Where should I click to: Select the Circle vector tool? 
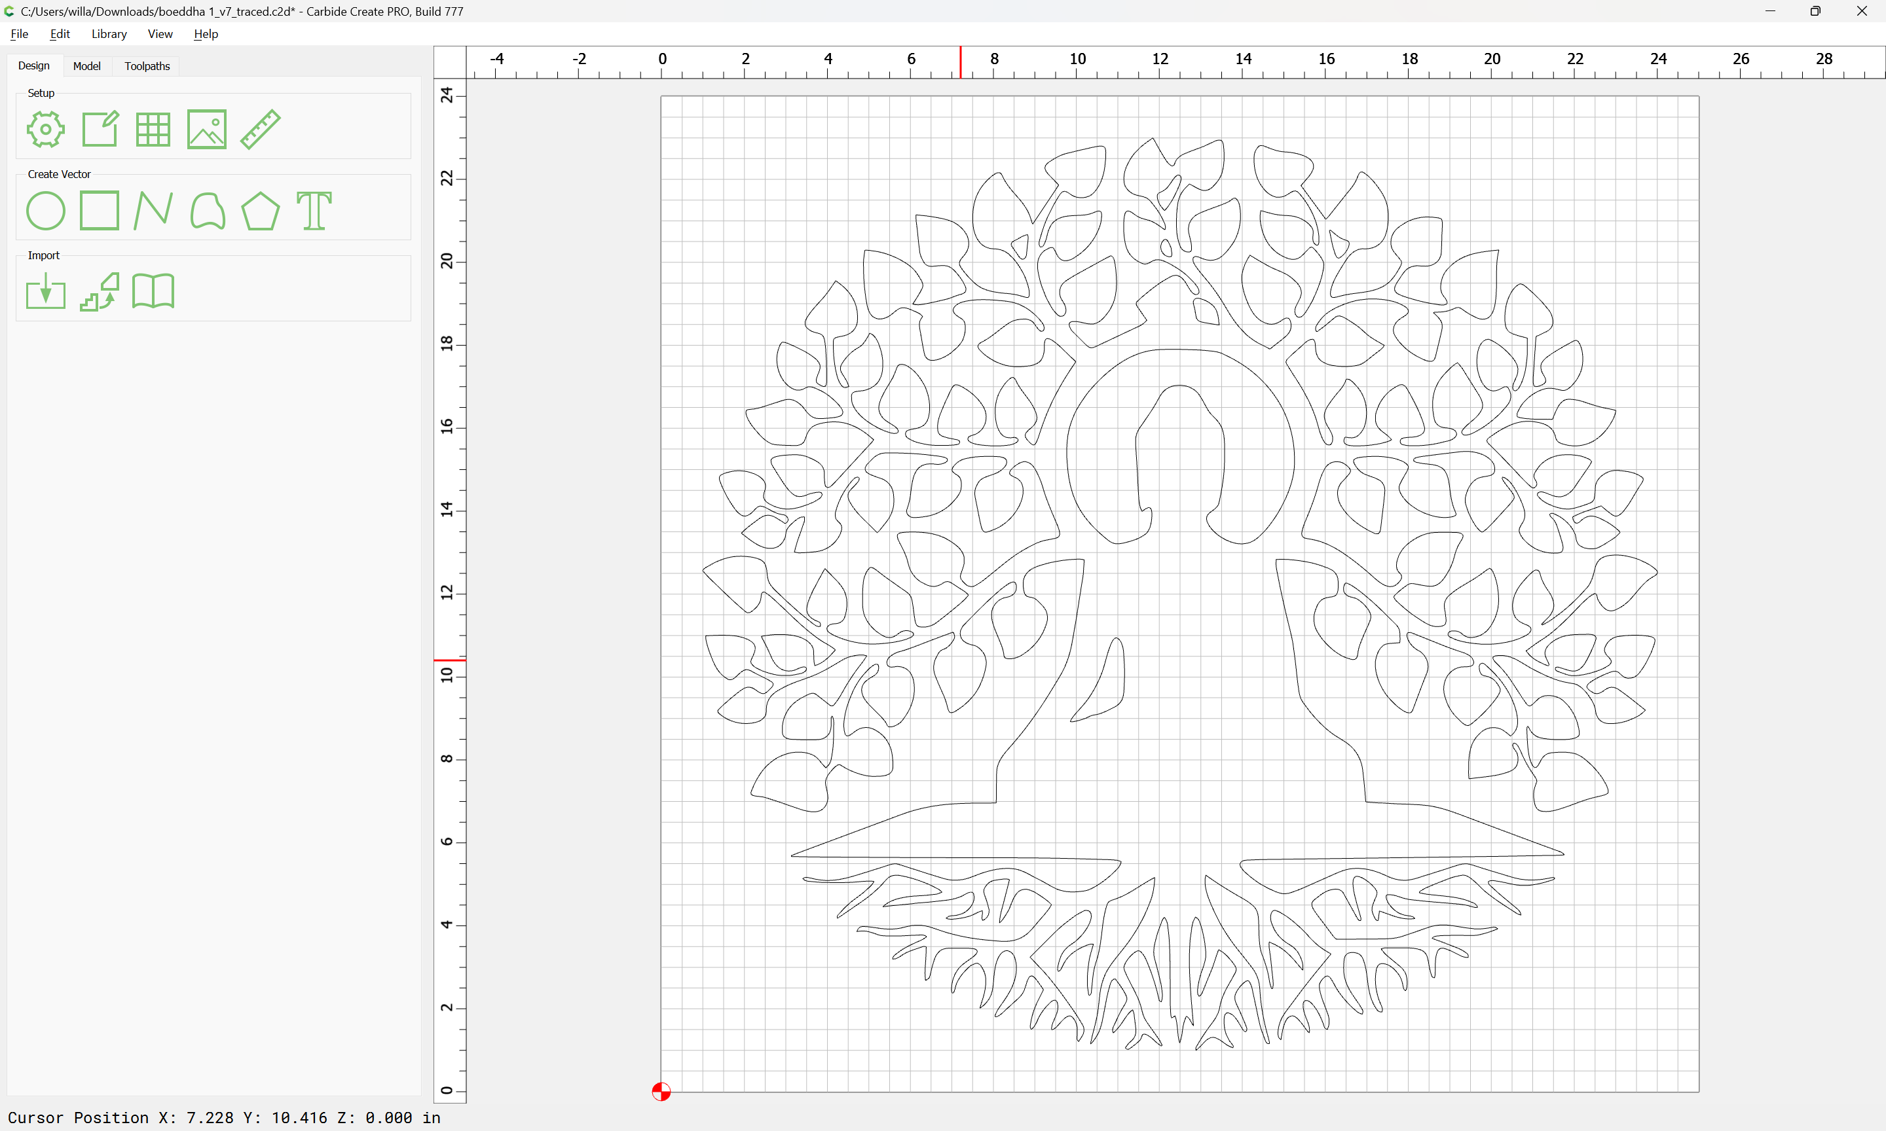coord(46,210)
